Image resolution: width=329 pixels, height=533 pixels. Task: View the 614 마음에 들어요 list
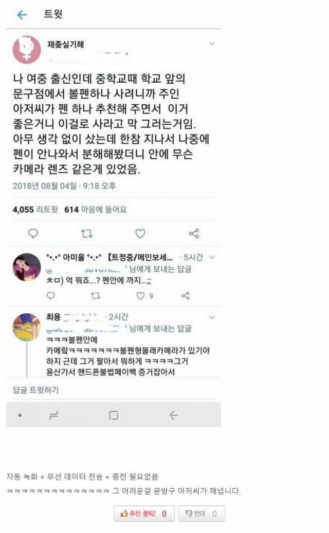[96, 210]
